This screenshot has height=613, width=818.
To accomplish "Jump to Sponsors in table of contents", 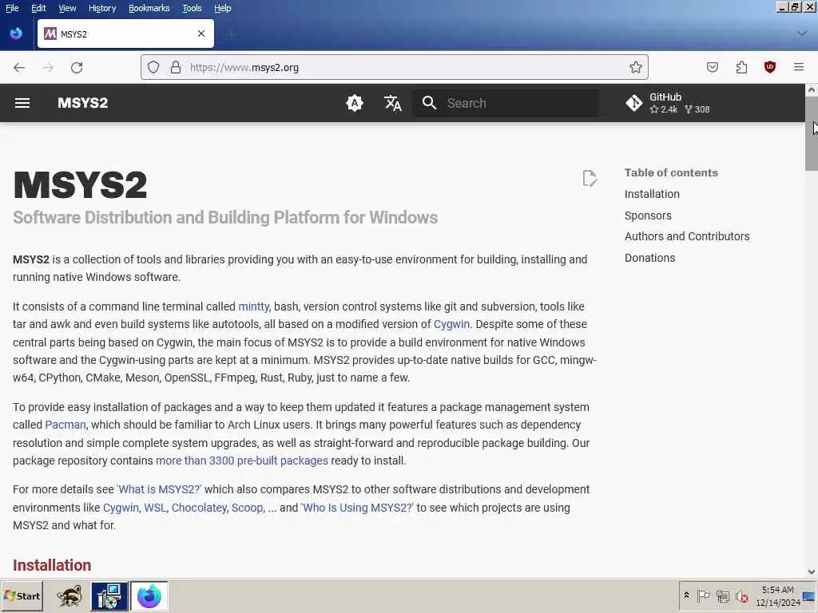I will [648, 216].
